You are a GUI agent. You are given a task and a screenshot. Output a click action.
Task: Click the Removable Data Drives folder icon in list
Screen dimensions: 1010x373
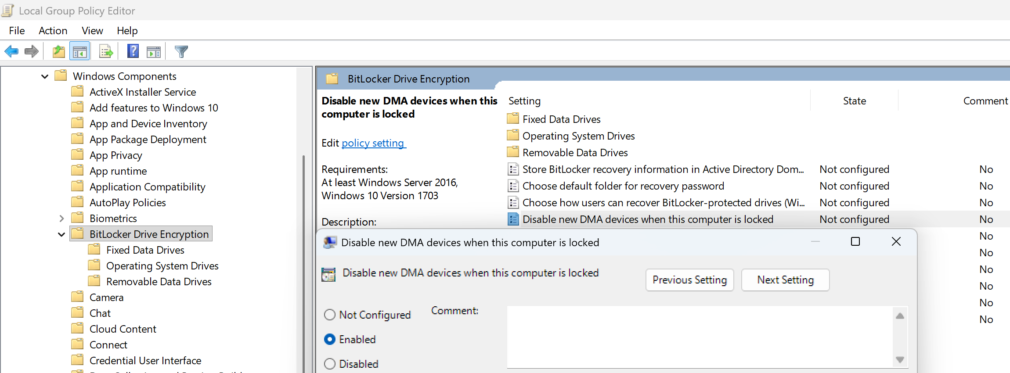tap(513, 152)
